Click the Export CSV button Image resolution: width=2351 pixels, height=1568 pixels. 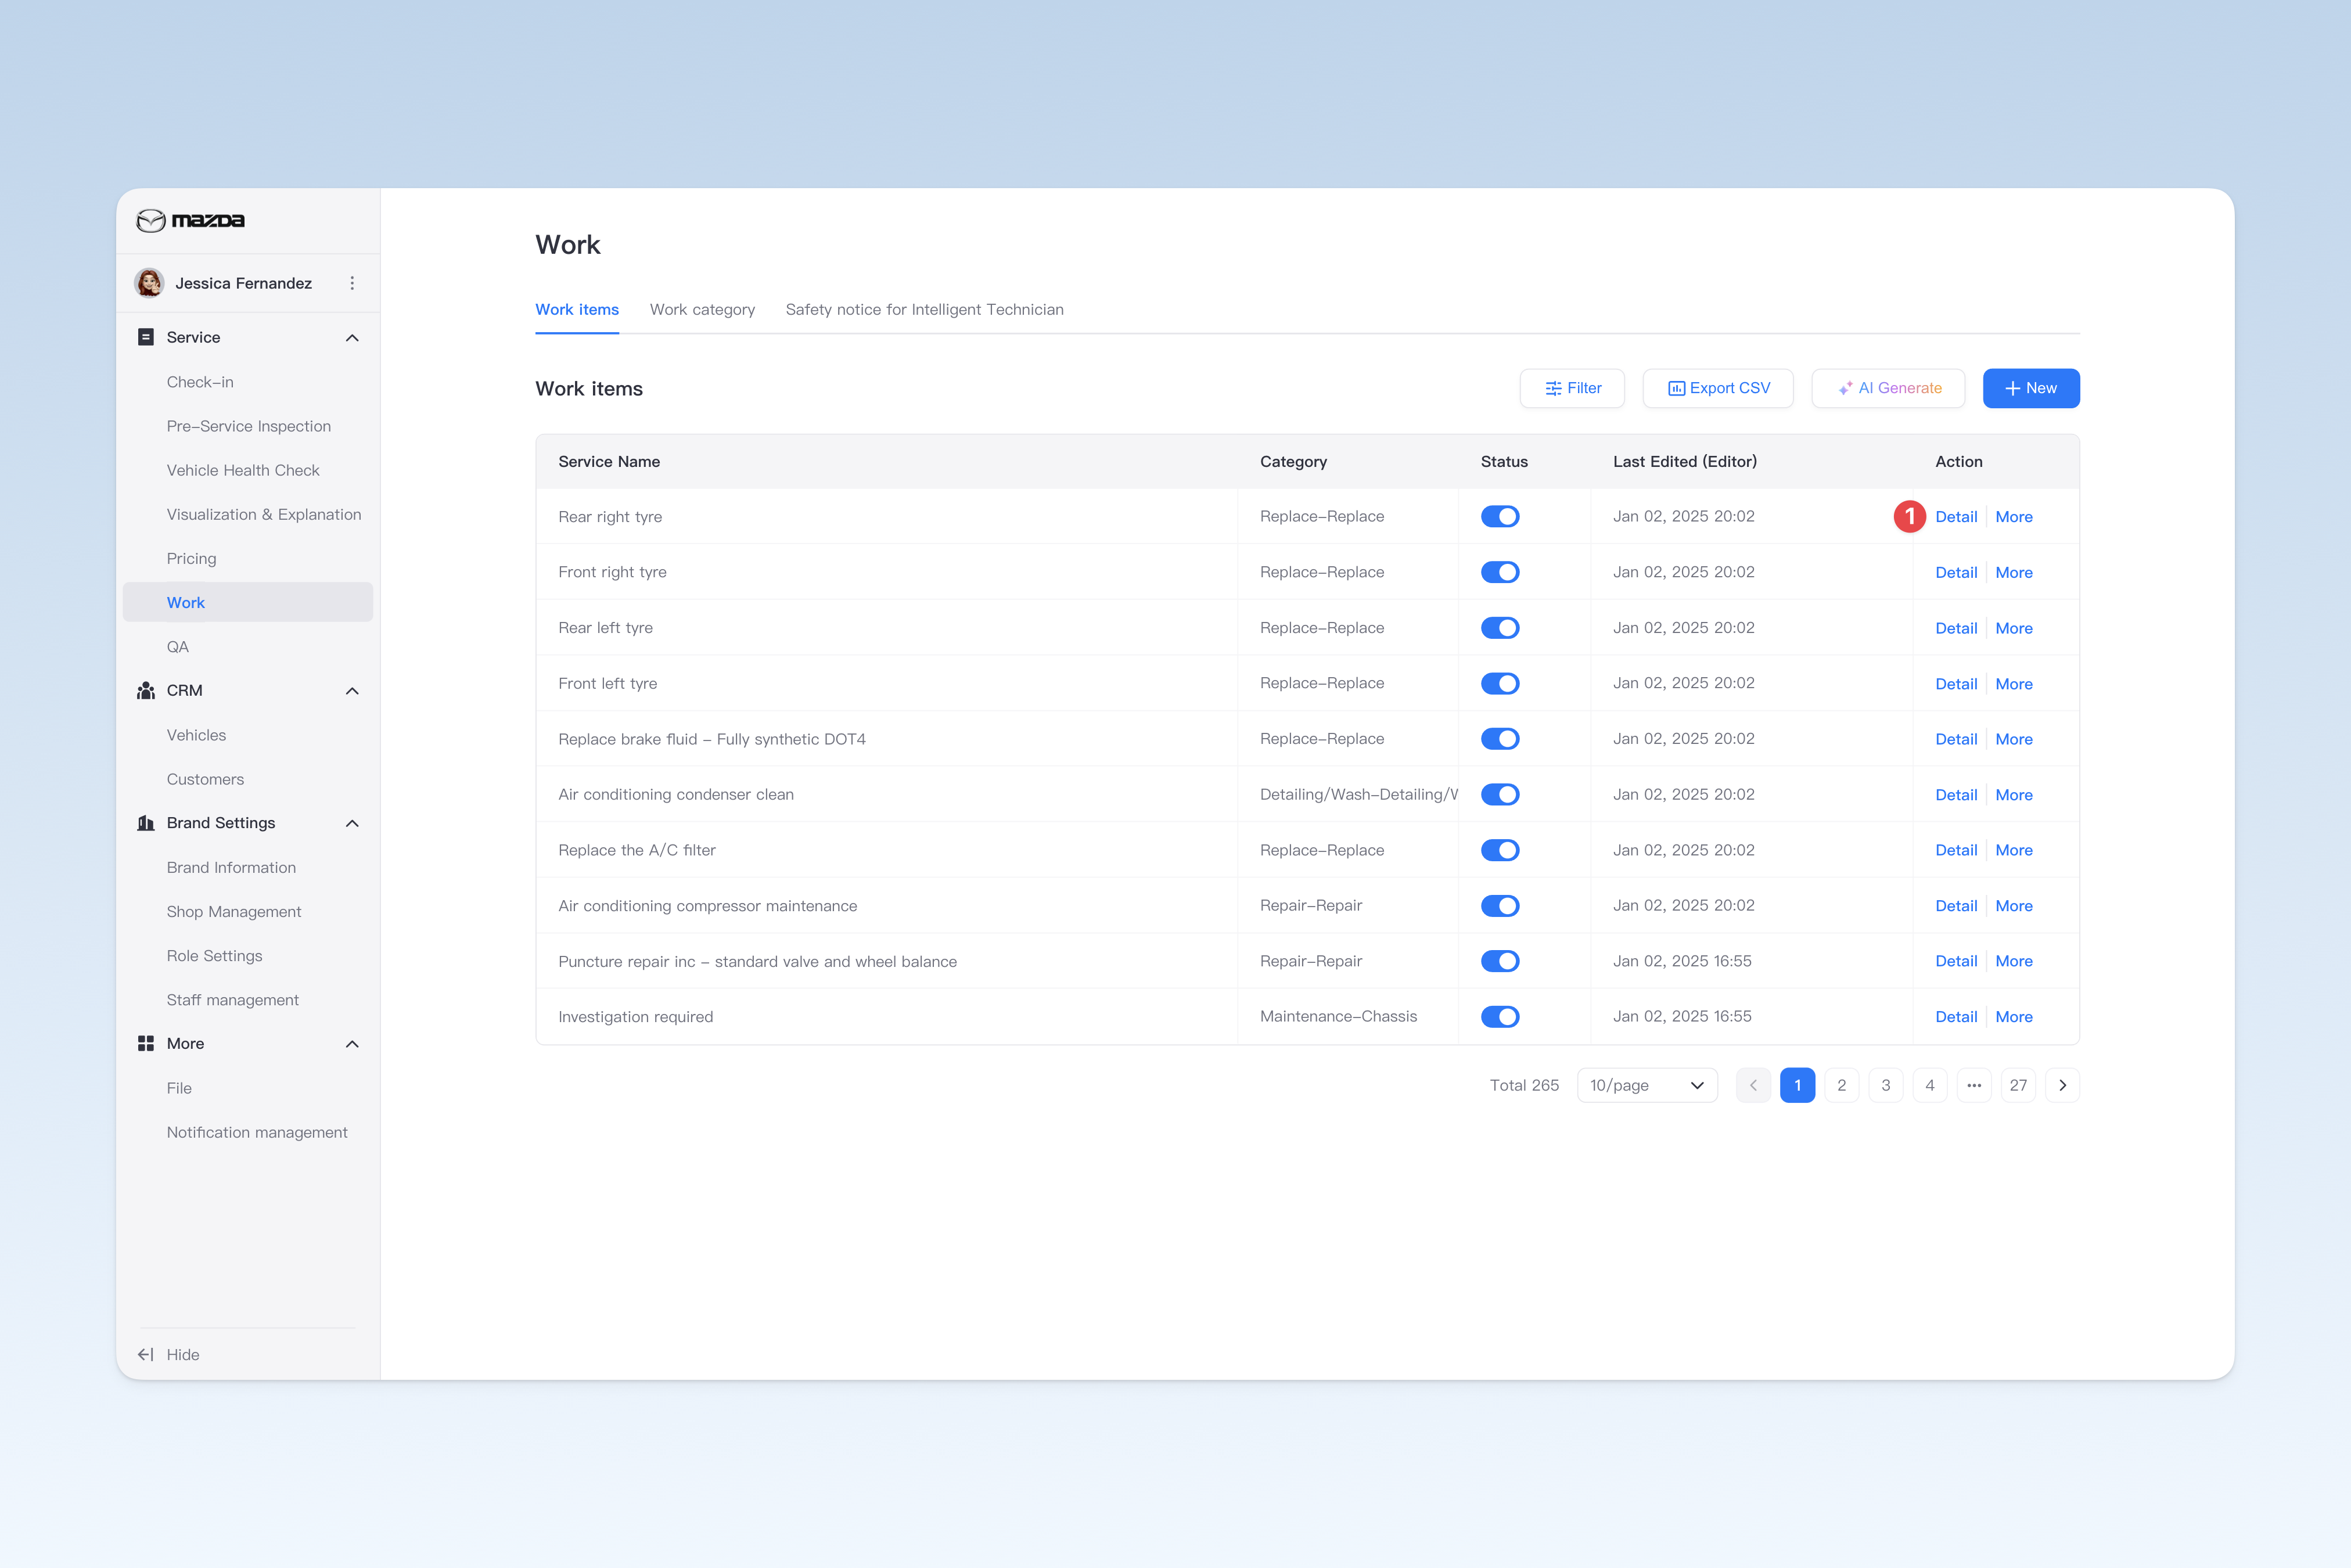tap(1718, 388)
